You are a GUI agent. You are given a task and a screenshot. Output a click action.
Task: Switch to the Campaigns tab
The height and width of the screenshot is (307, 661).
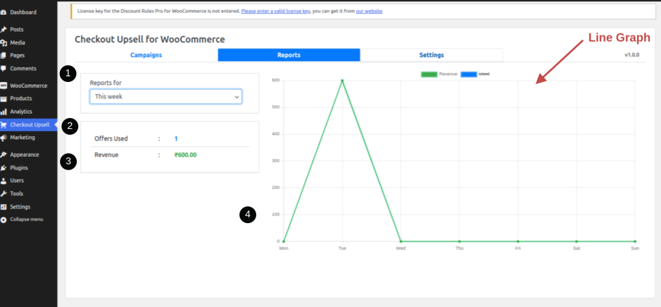[x=146, y=55]
